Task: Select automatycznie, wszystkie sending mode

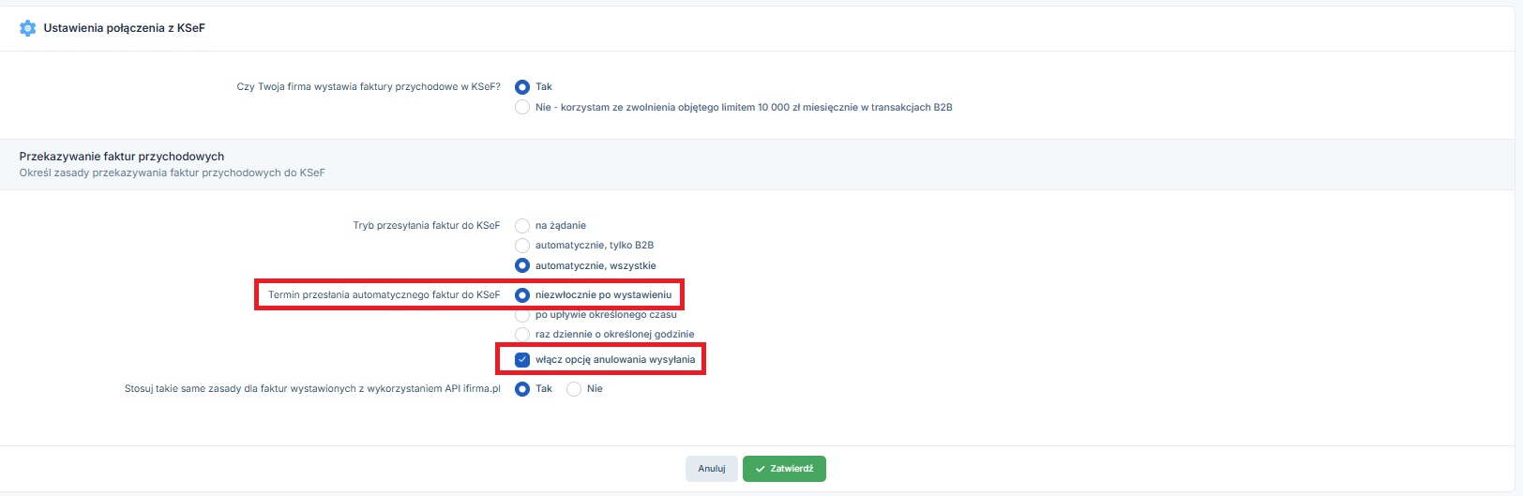Action: [522, 266]
